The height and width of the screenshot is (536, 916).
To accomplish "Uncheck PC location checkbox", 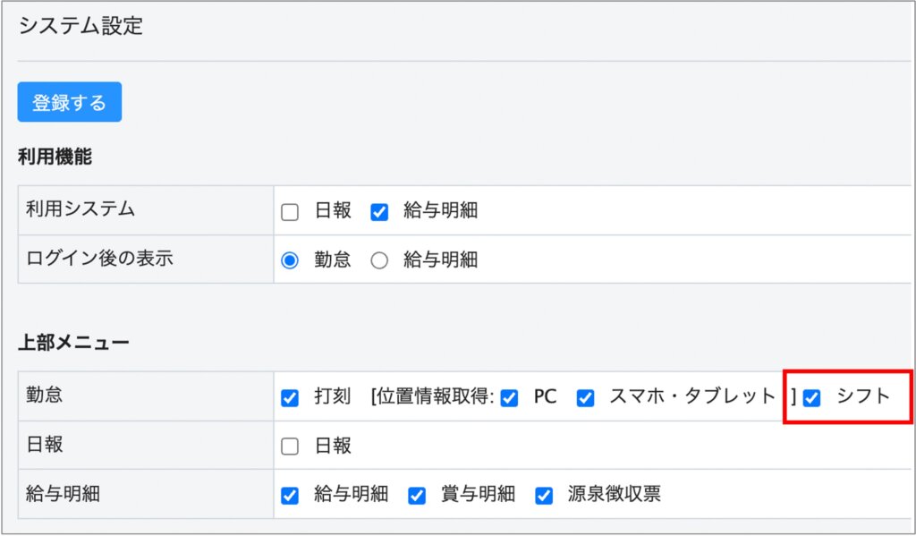I will coord(509,398).
